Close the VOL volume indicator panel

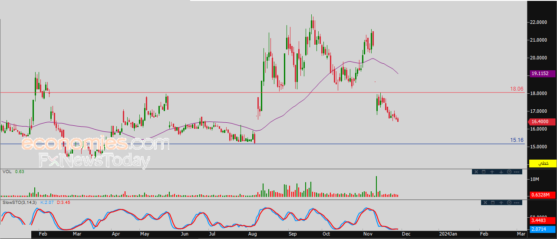[x=476, y=172]
